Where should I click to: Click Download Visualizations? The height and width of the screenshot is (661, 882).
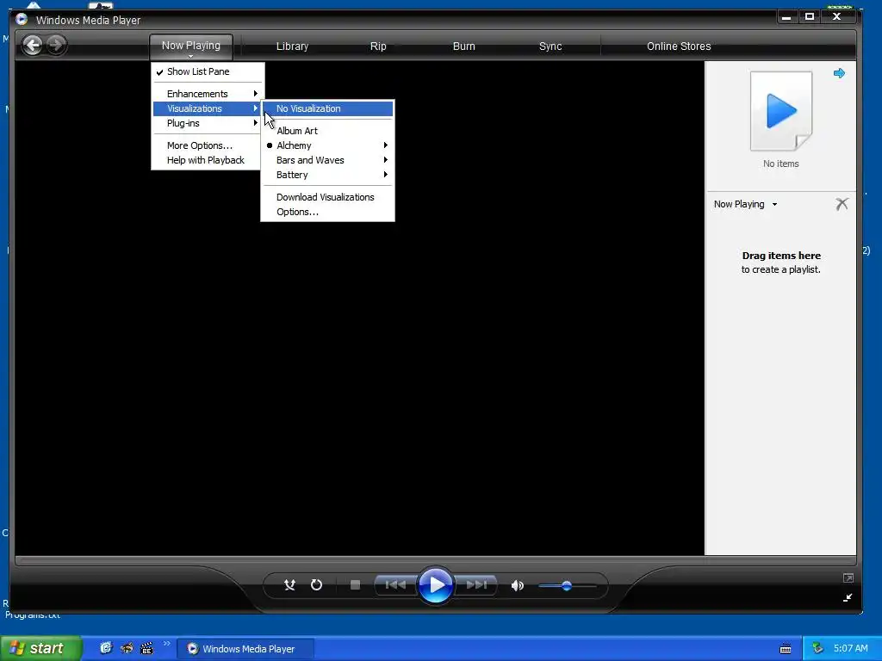[328, 197]
